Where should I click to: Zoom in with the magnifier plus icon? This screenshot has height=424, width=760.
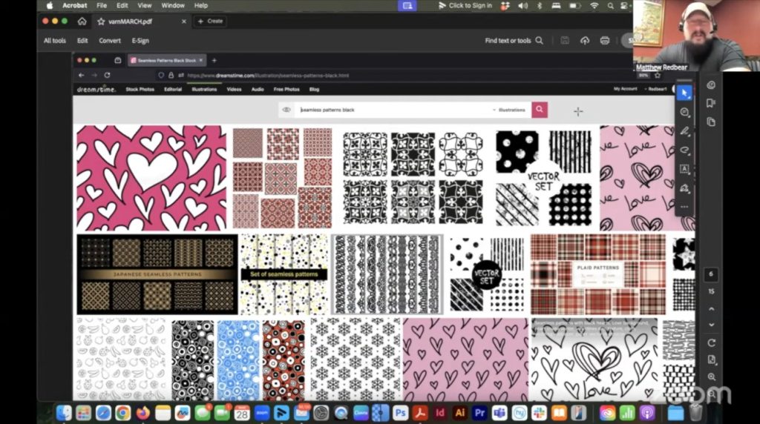pos(711,377)
